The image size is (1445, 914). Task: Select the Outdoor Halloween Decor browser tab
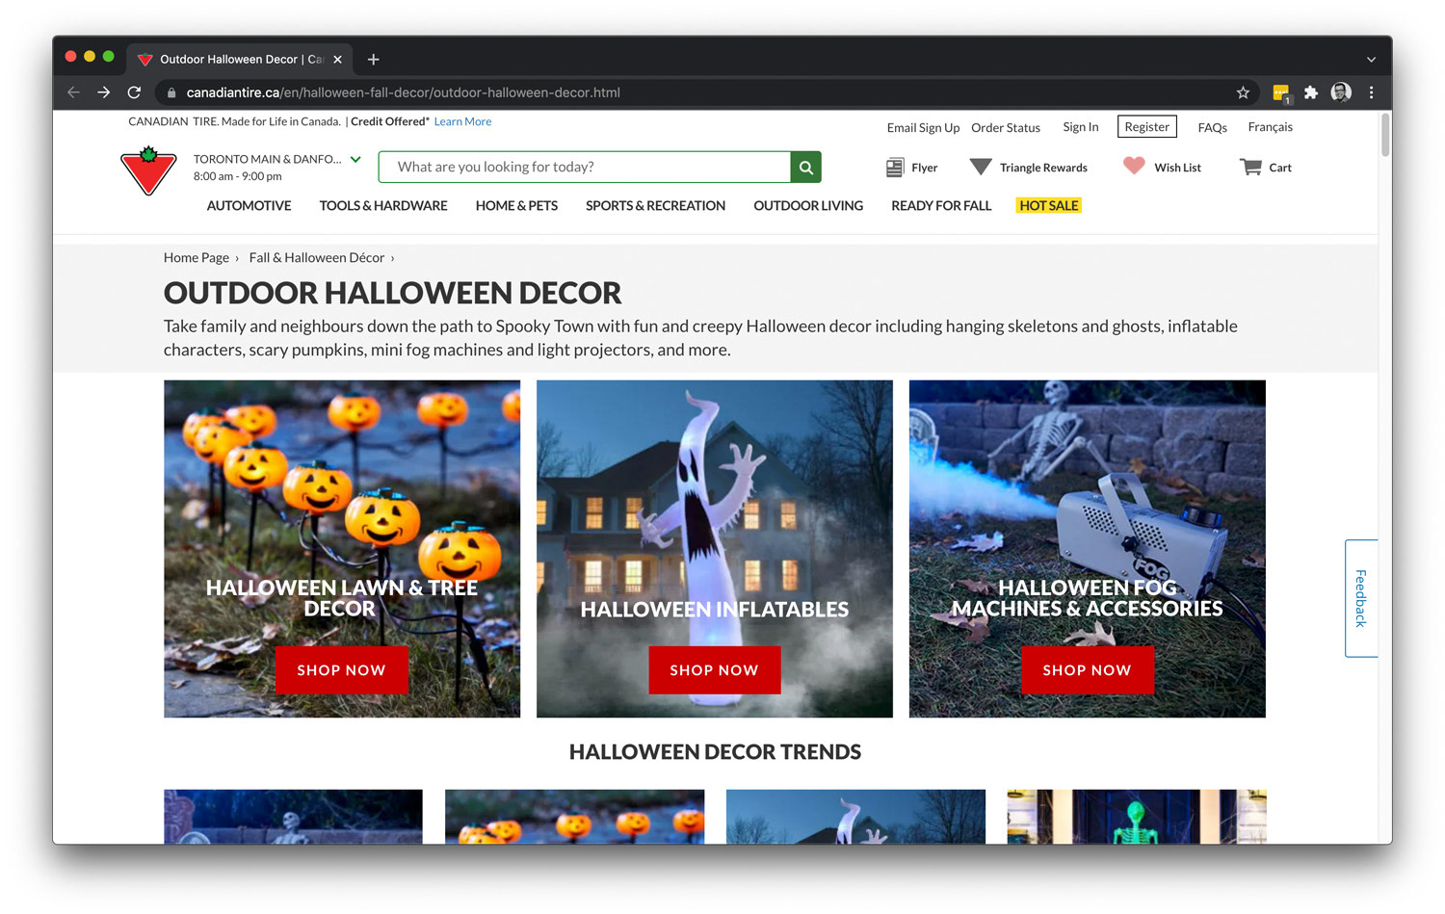pos(239,60)
